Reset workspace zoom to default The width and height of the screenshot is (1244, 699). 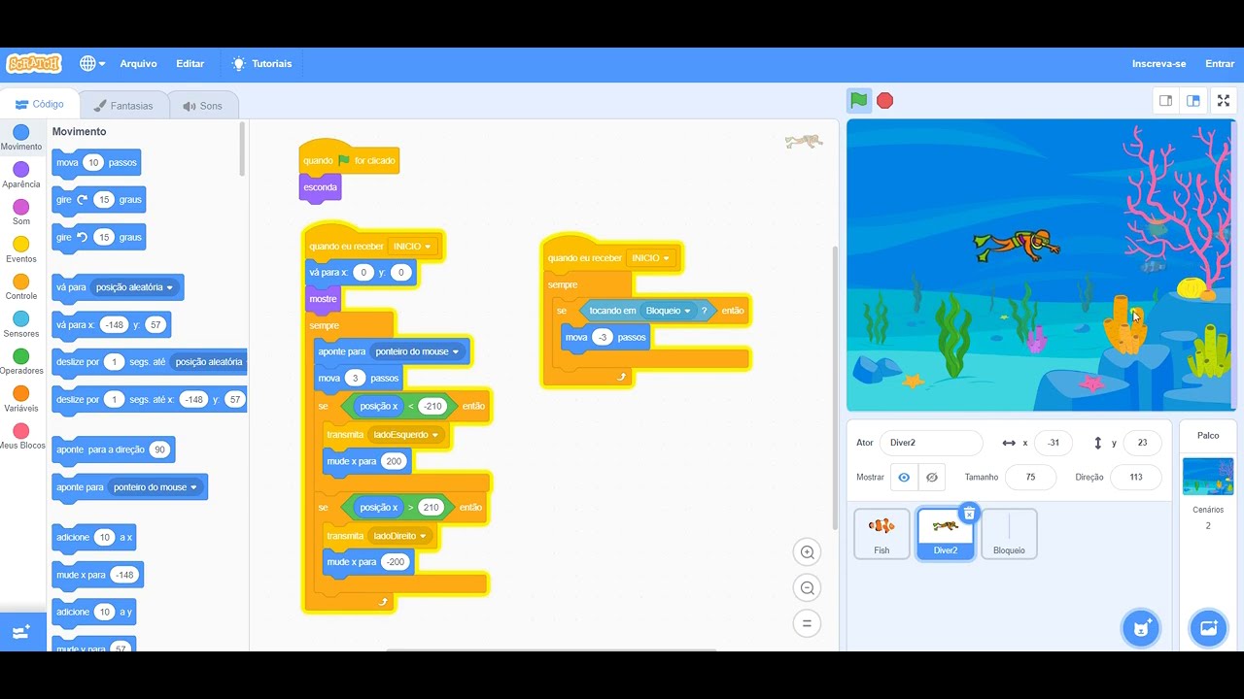807,623
